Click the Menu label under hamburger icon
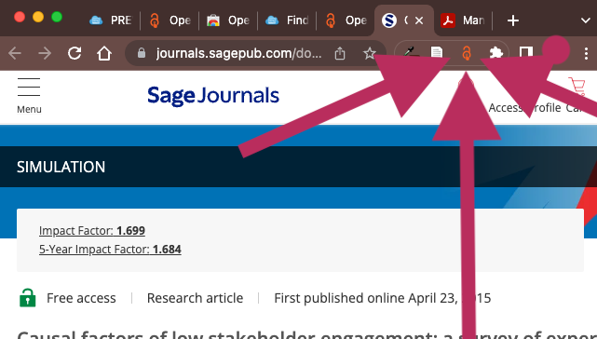The width and height of the screenshot is (597, 339). (x=29, y=109)
